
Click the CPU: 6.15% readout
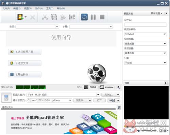coord(7,87)
